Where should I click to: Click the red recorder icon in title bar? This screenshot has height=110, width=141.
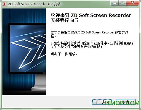point(4,4)
